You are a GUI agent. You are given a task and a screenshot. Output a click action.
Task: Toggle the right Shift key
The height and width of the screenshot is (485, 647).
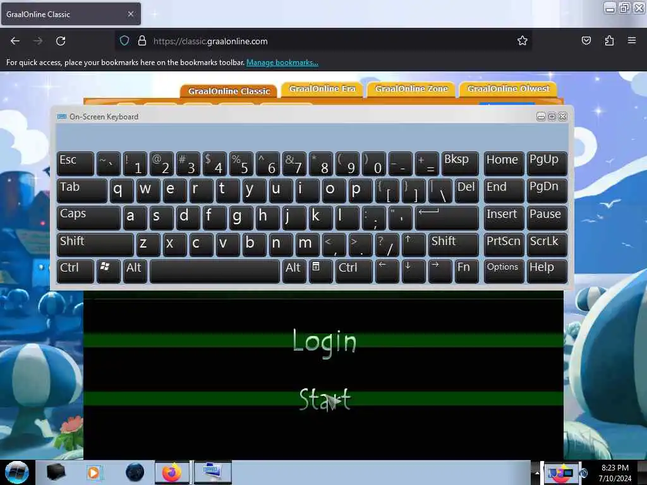tap(454, 244)
